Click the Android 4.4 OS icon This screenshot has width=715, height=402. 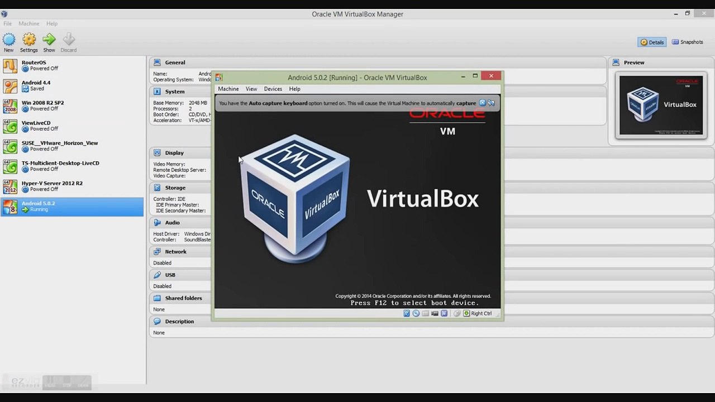(x=10, y=86)
